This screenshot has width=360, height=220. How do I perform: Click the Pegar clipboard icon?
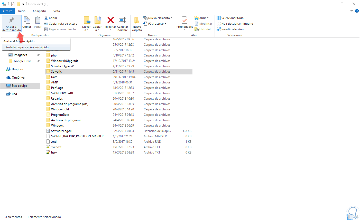tap(38, 20)
